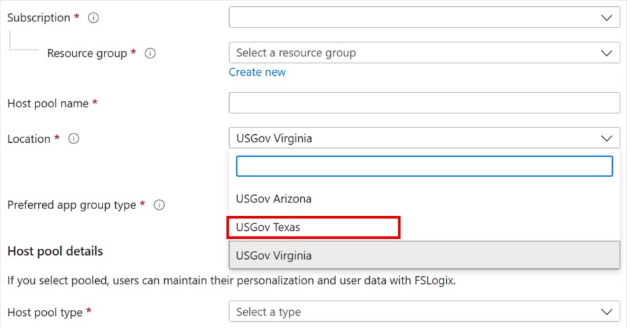The image size is (627, 328).
Task: Open the 'Select a resource group' dropdown
Action: coord(424,53)
